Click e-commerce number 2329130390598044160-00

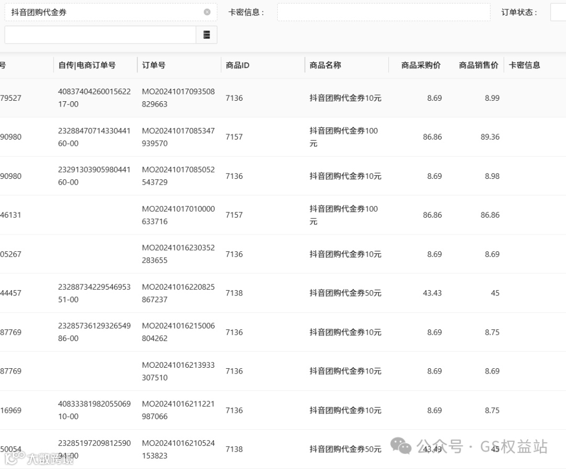click(94, 176)
